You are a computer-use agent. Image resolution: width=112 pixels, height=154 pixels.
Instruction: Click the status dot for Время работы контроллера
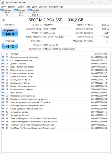pyautogui.click(x=3, y=86)
